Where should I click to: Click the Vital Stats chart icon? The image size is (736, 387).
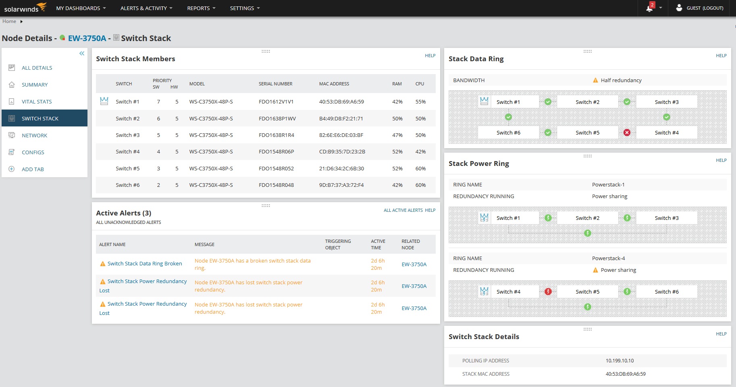12,101
